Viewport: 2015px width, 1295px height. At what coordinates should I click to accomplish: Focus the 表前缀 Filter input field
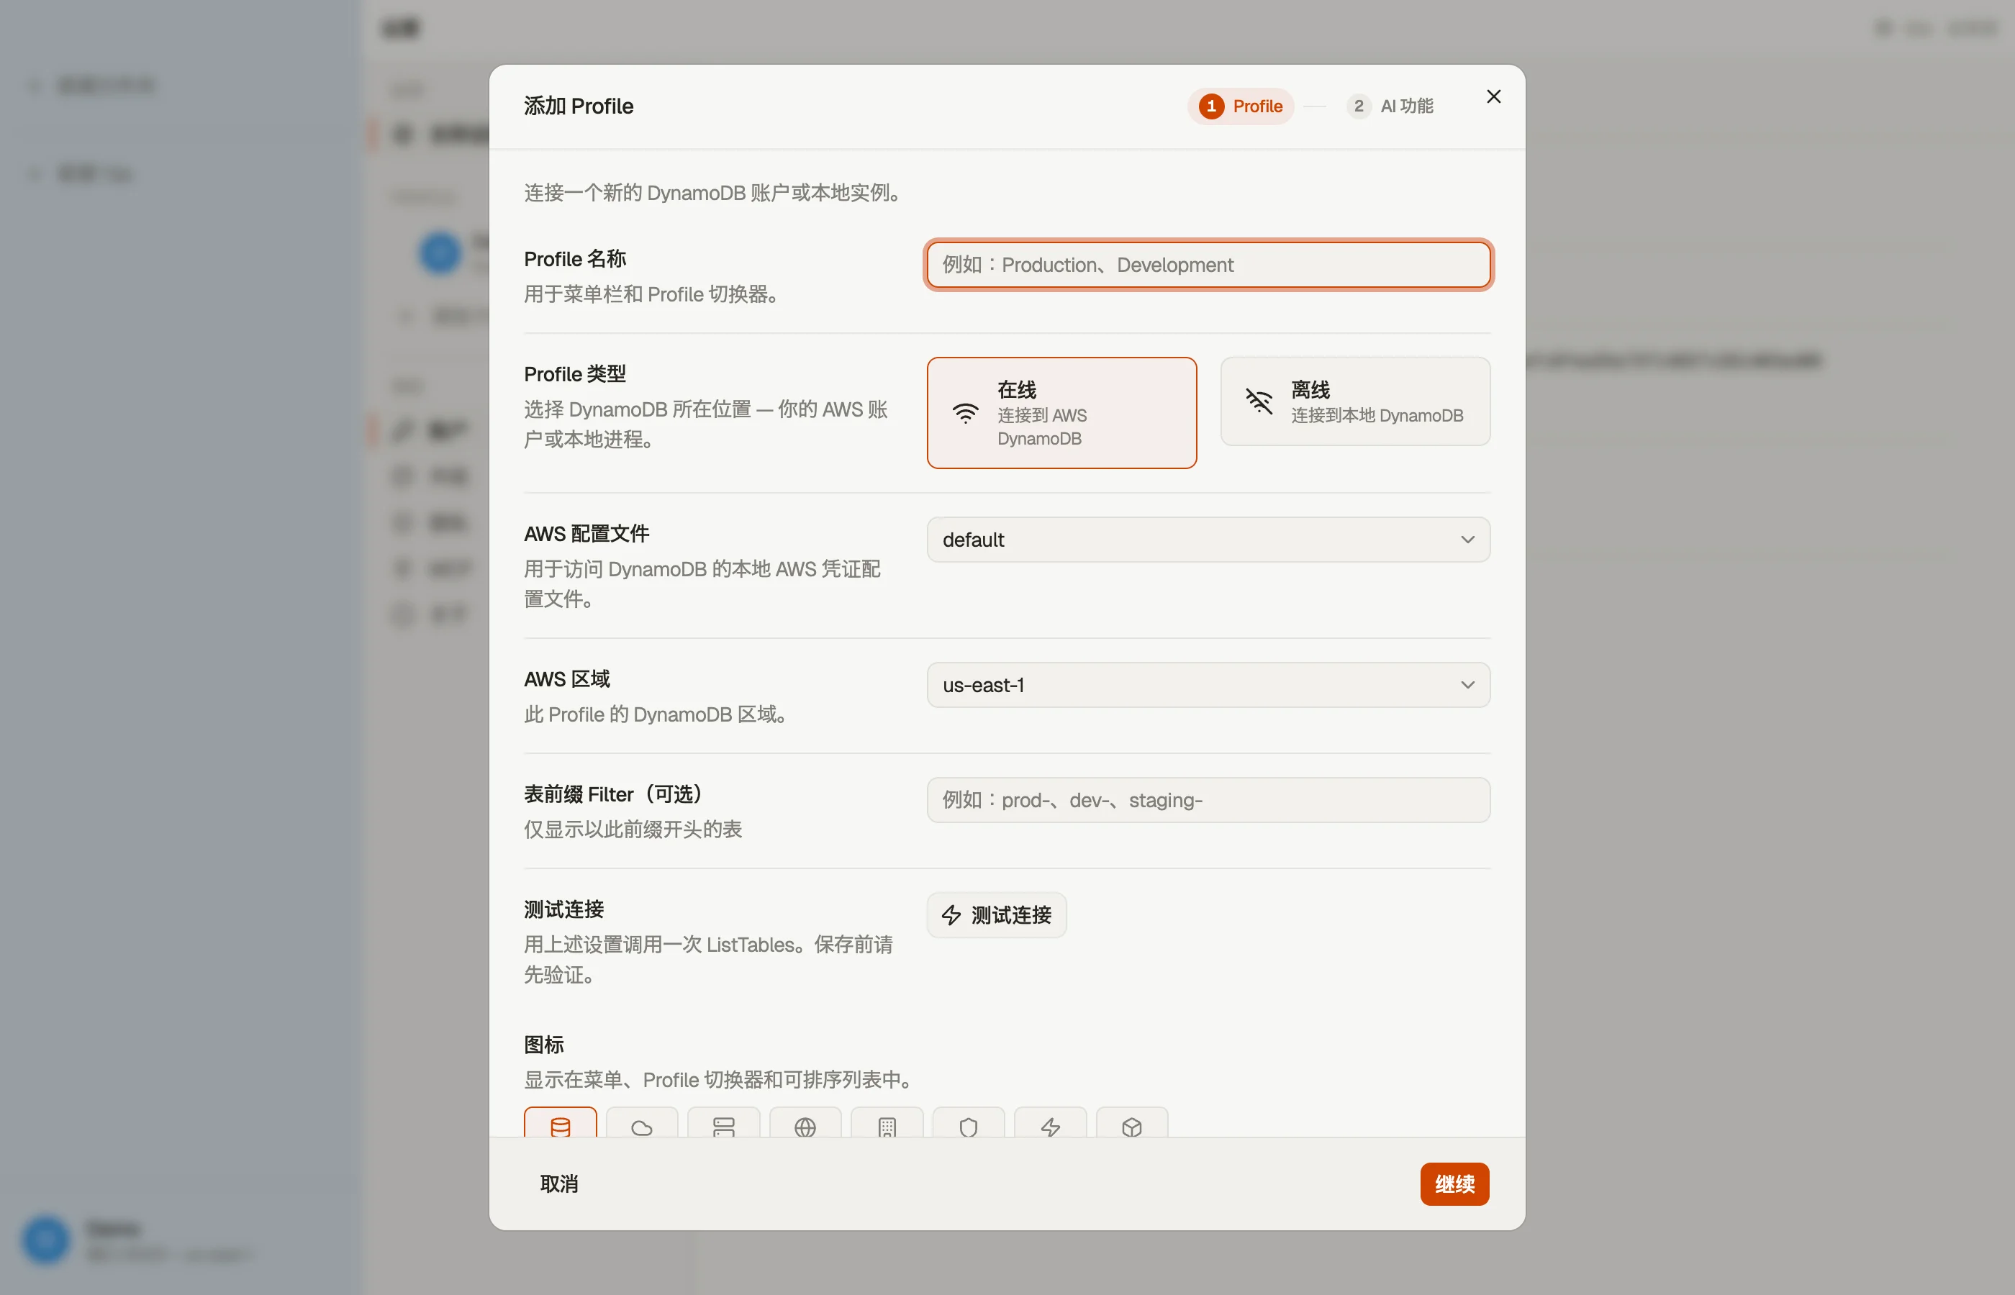click(x=1208, y=800)
